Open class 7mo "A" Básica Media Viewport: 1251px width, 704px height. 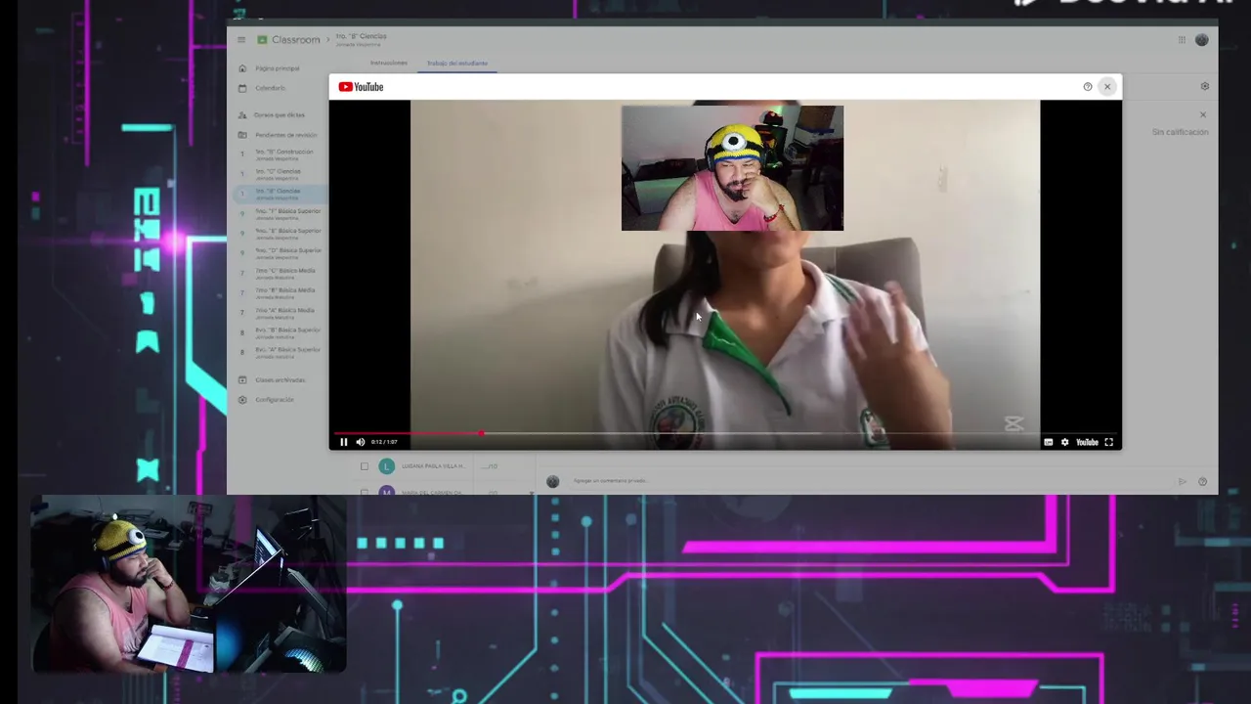[284, 312]
